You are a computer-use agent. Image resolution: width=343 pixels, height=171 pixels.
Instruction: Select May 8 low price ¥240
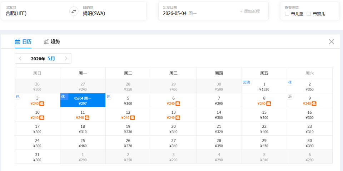(264, 100)
